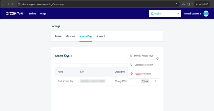Click the browser address bar URL
Screen dimensions: 214x111
(x=52, y=4)
